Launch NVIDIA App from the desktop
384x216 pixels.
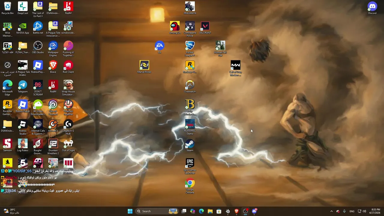(x=23, y=28)
